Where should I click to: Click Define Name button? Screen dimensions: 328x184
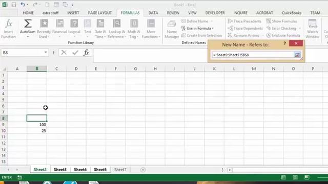pyautogui.click(x=195, y=21)
